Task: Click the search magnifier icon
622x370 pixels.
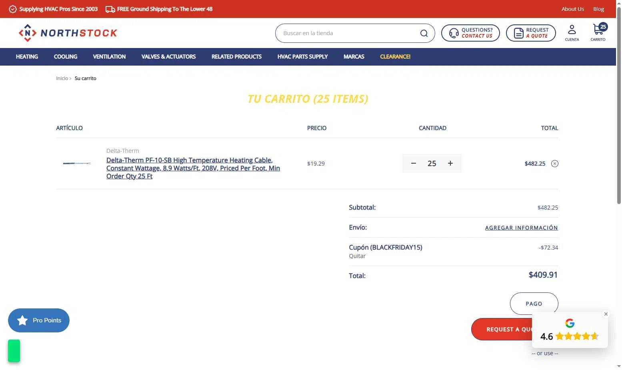Action: pos(424,33)
